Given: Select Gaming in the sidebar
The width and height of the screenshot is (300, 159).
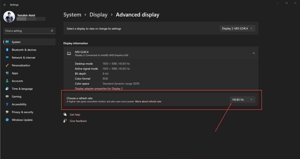Looking at the screenshot, I should [x=30, y=96].
